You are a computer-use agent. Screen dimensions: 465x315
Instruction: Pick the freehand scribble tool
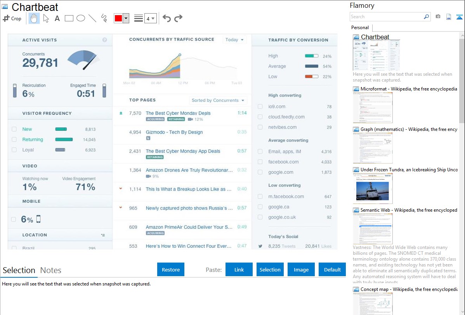[104, 18]
